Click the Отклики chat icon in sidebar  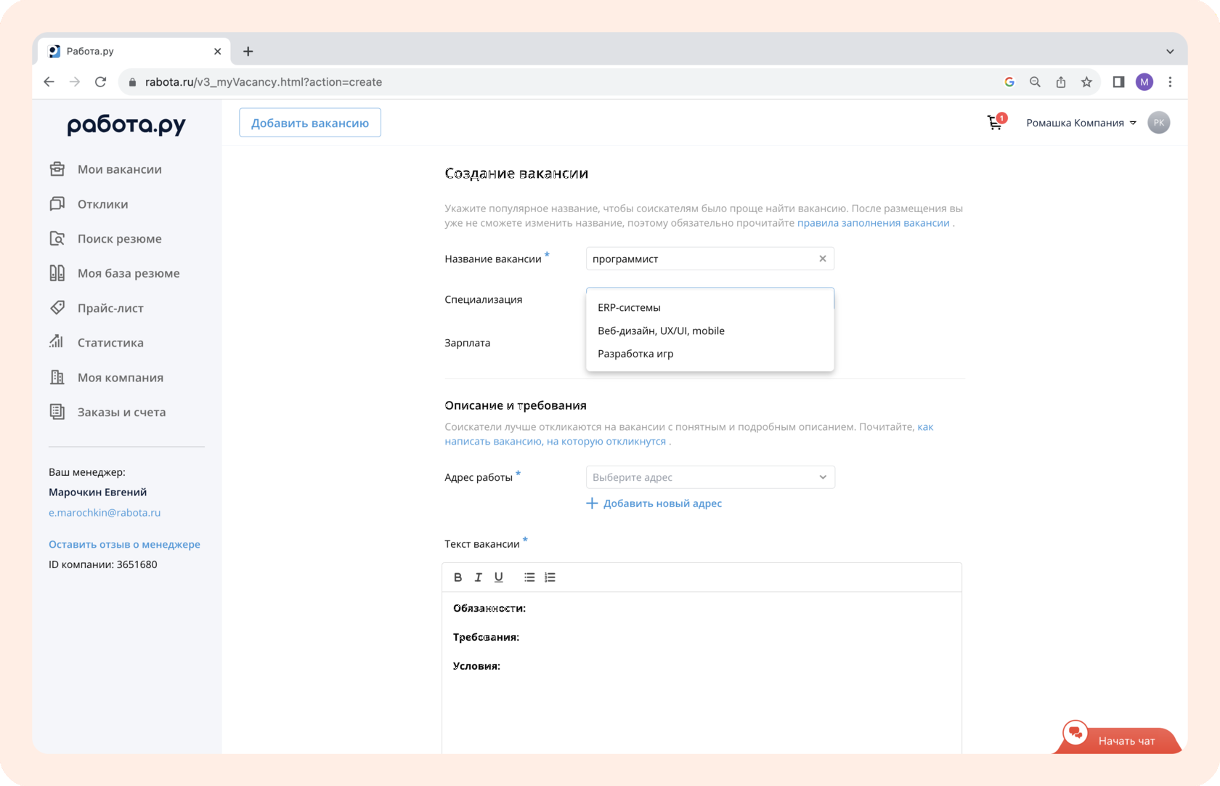click(x=57, y=204)
